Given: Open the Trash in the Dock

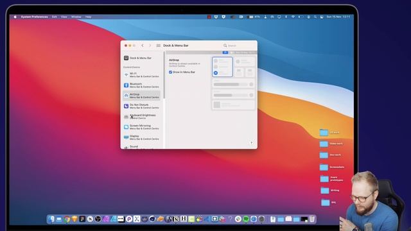Looking at the screenshot, I should tap(311, 219).
